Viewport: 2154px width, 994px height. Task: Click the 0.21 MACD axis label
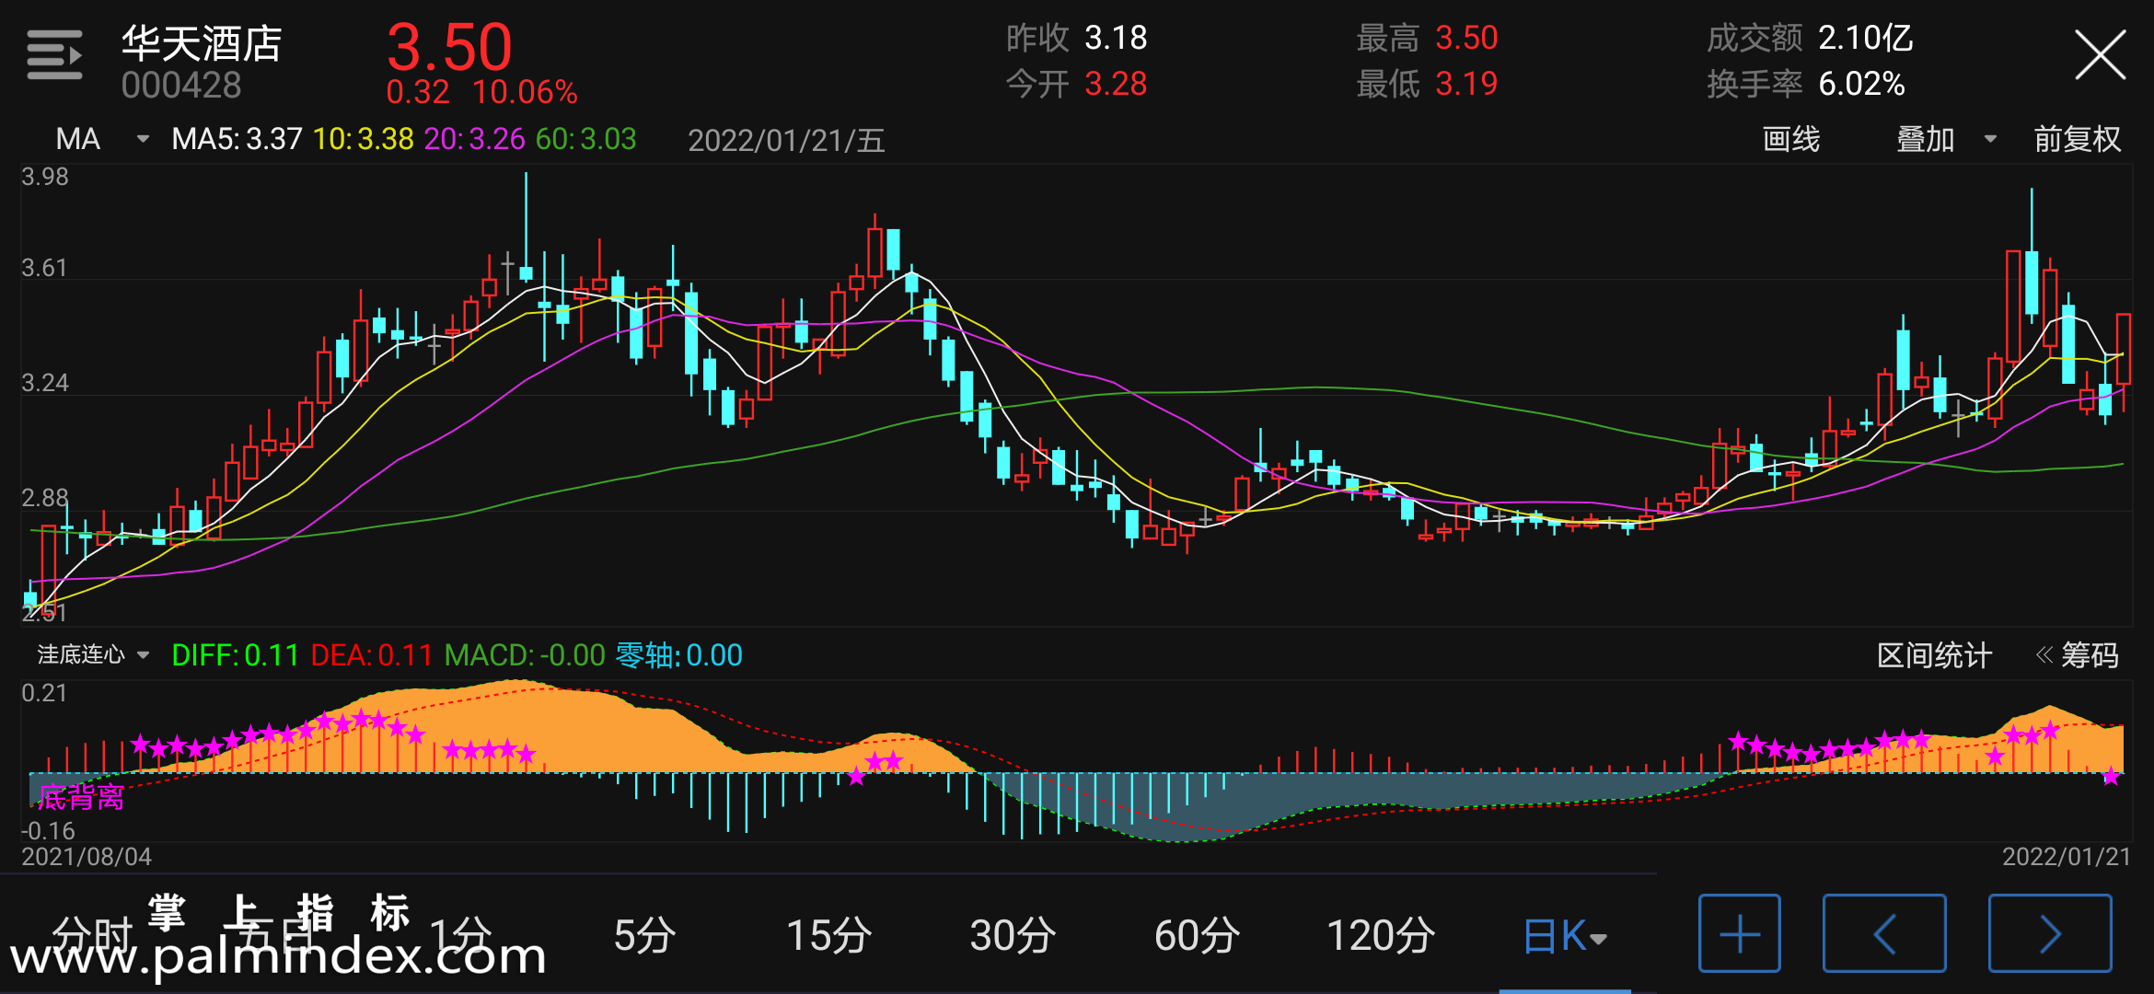(x=44, y=693)
